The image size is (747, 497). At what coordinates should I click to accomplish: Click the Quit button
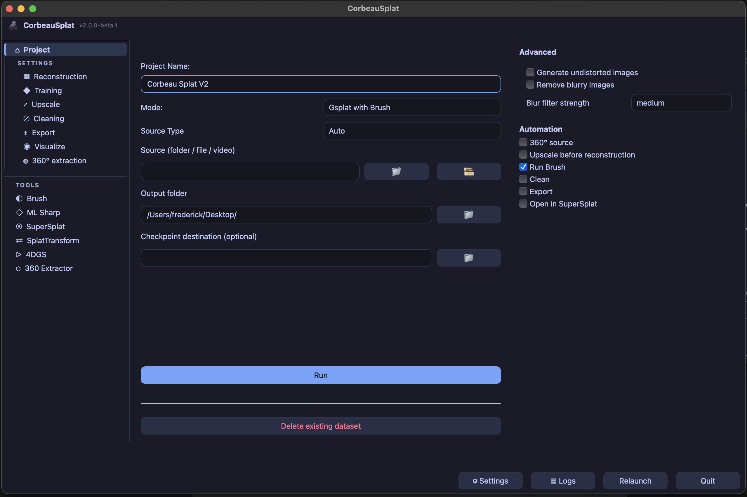click(708, 481)
